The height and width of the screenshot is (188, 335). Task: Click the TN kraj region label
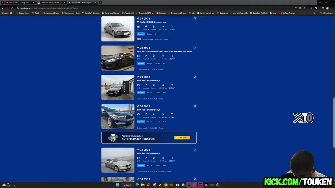[x=150, y=92]
